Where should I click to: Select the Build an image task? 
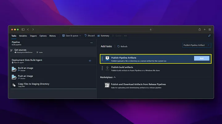tap(53, 69)
